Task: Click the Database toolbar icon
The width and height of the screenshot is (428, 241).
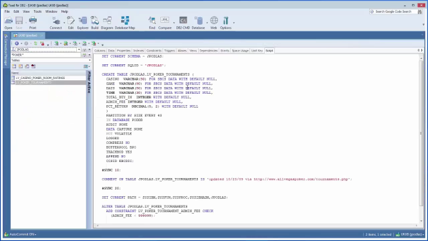Action: click(x=198, y=23)
